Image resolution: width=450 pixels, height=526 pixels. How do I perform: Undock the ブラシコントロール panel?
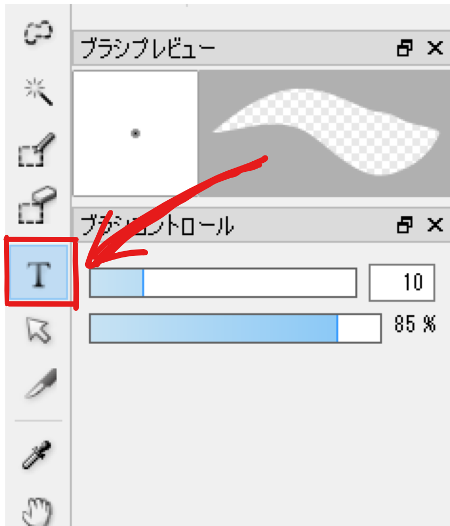click(x=404, y=226)
